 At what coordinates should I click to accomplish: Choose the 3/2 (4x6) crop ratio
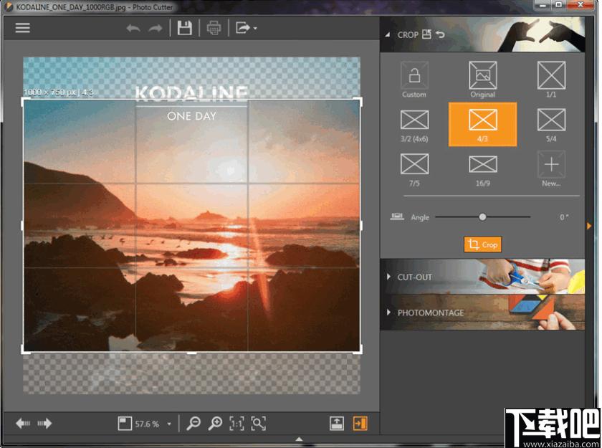coord(414,125)
